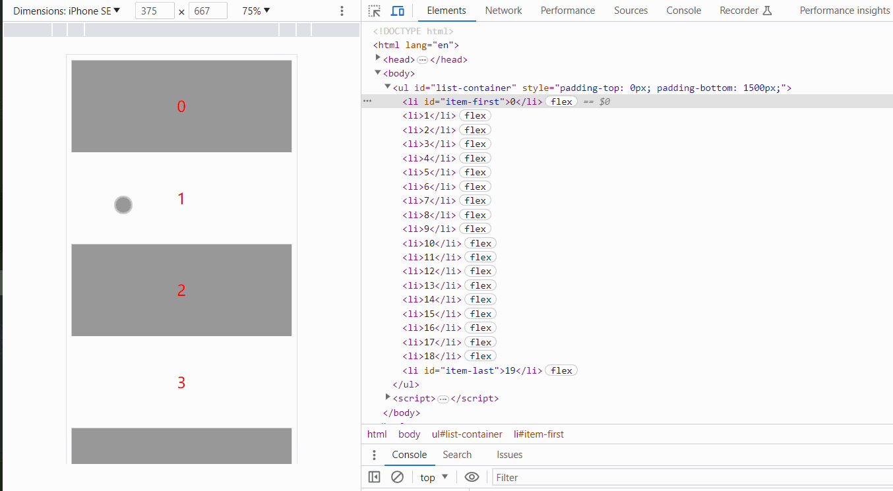
Task: Select the drawer Console tab
Action: [x=410, y=455]
